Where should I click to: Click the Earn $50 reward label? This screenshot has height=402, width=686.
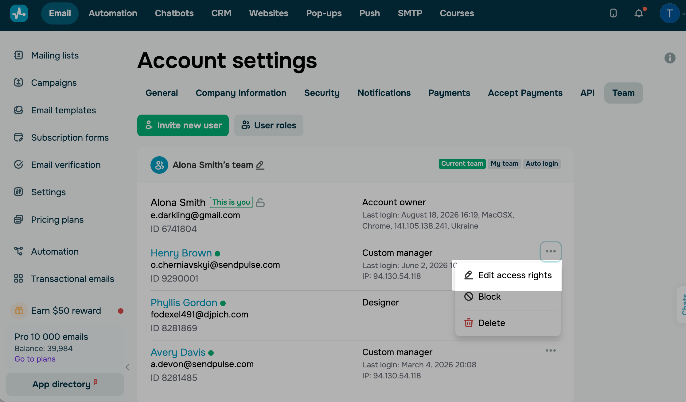[x=66, y=311]
